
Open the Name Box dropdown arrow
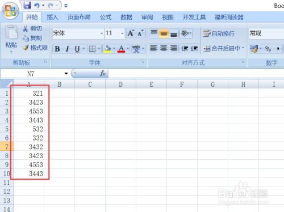[x=66, y=74]
